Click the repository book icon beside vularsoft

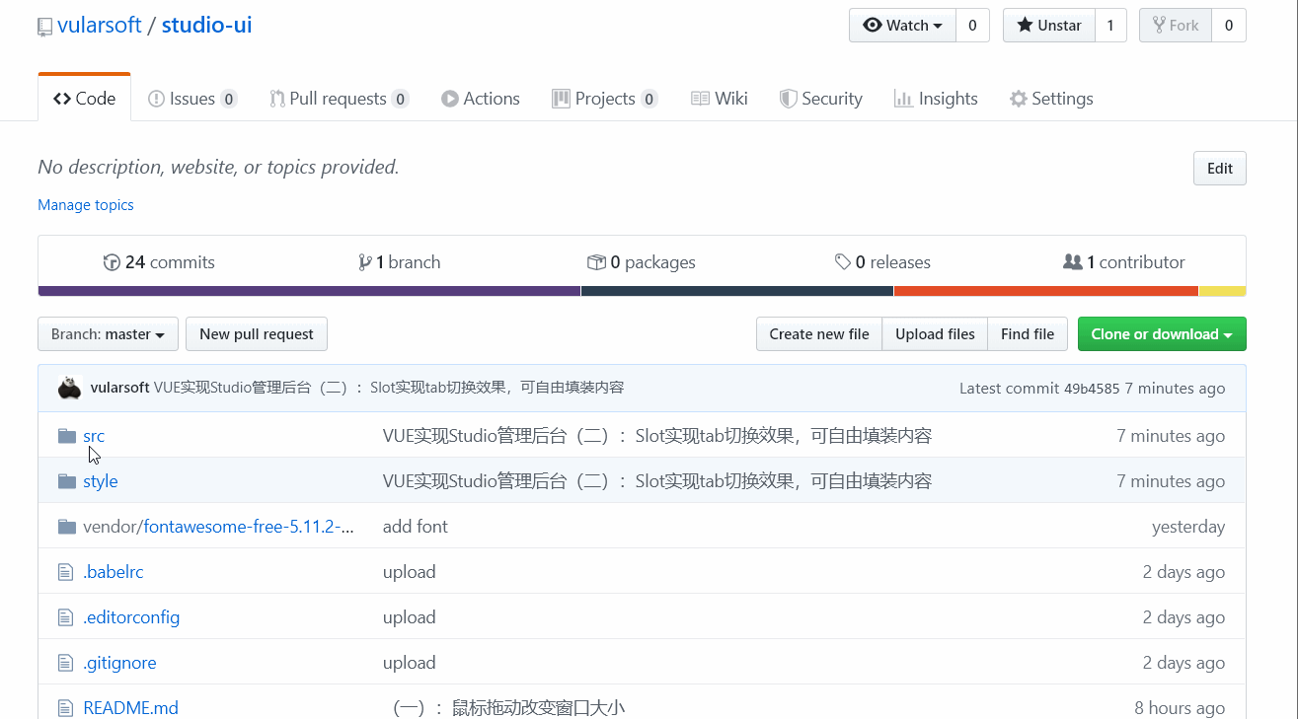pyautogui.click(x=44, y=27)
